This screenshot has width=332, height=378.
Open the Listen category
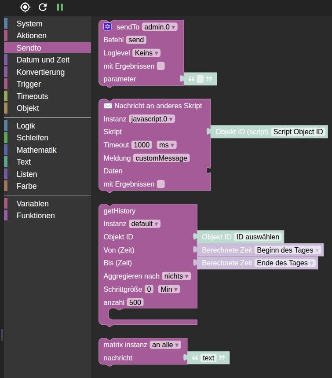[47, 174]
